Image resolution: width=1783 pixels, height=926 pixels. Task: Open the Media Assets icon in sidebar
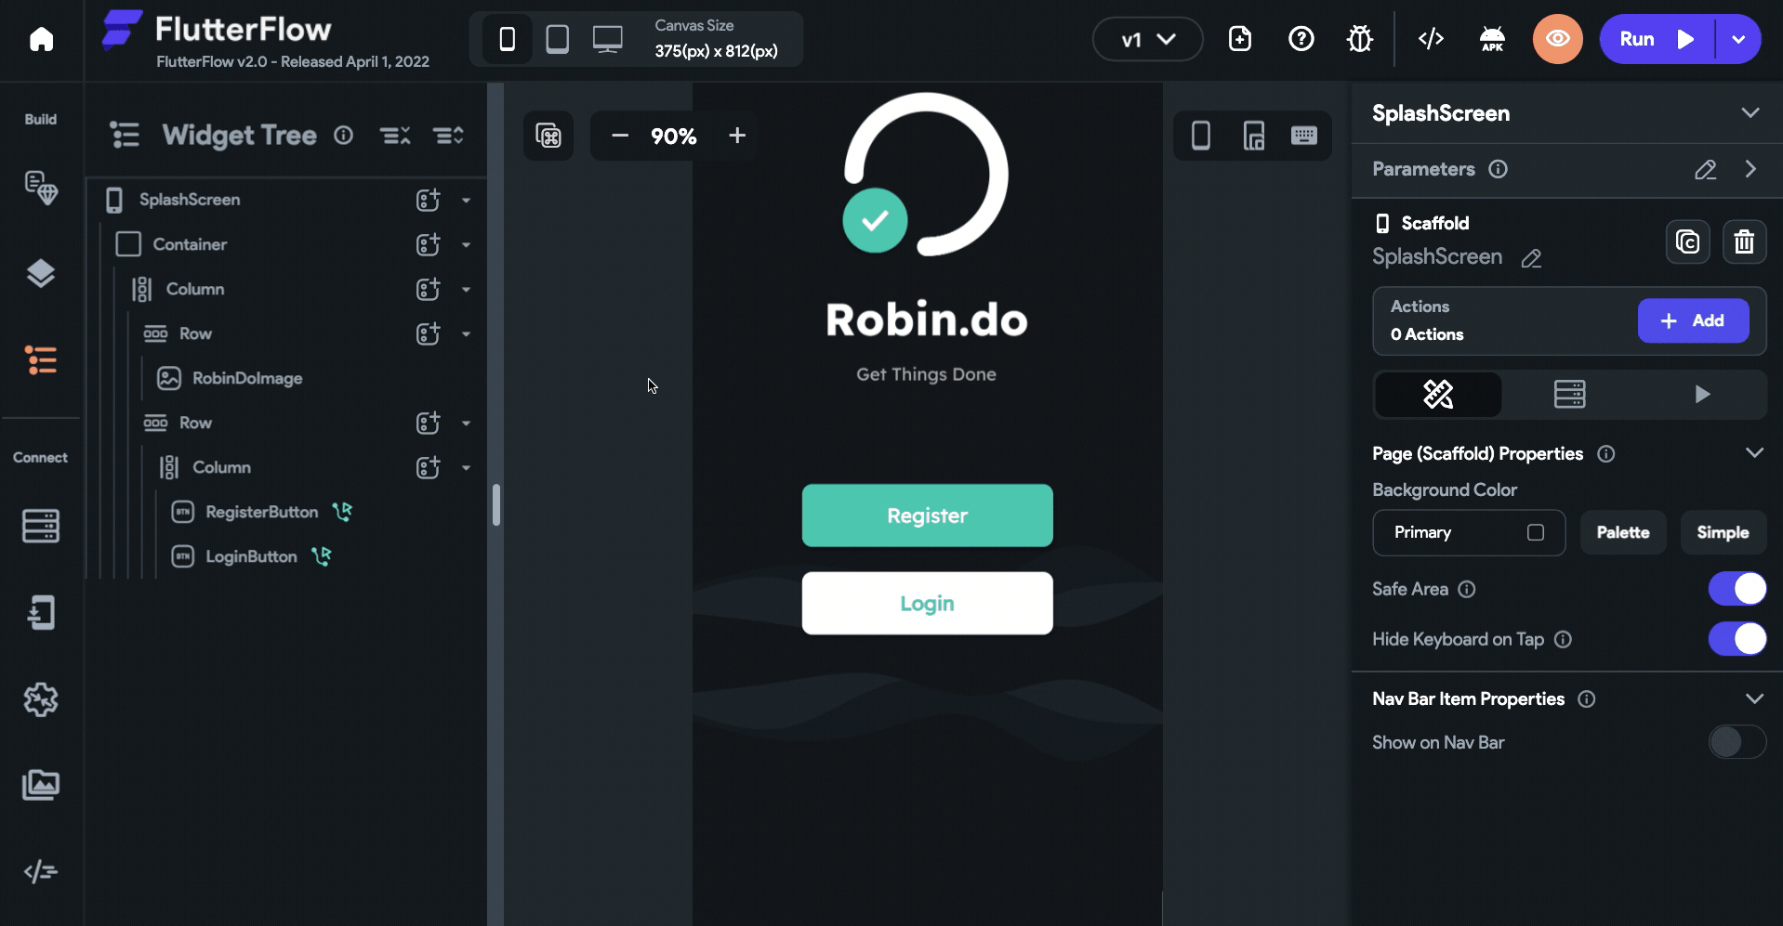[x=41, y=785]
